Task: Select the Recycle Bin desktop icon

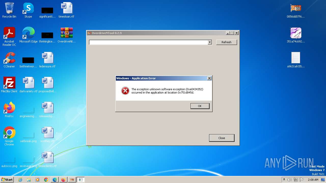Action: click(9, 10)
